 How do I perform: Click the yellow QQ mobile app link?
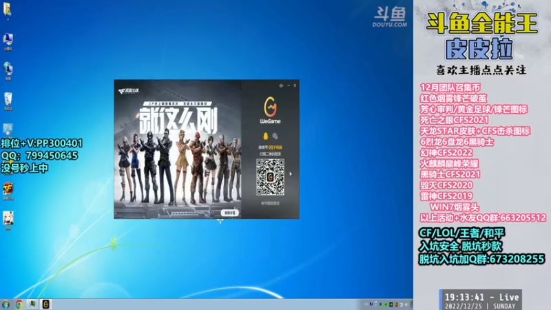(275, 147)
